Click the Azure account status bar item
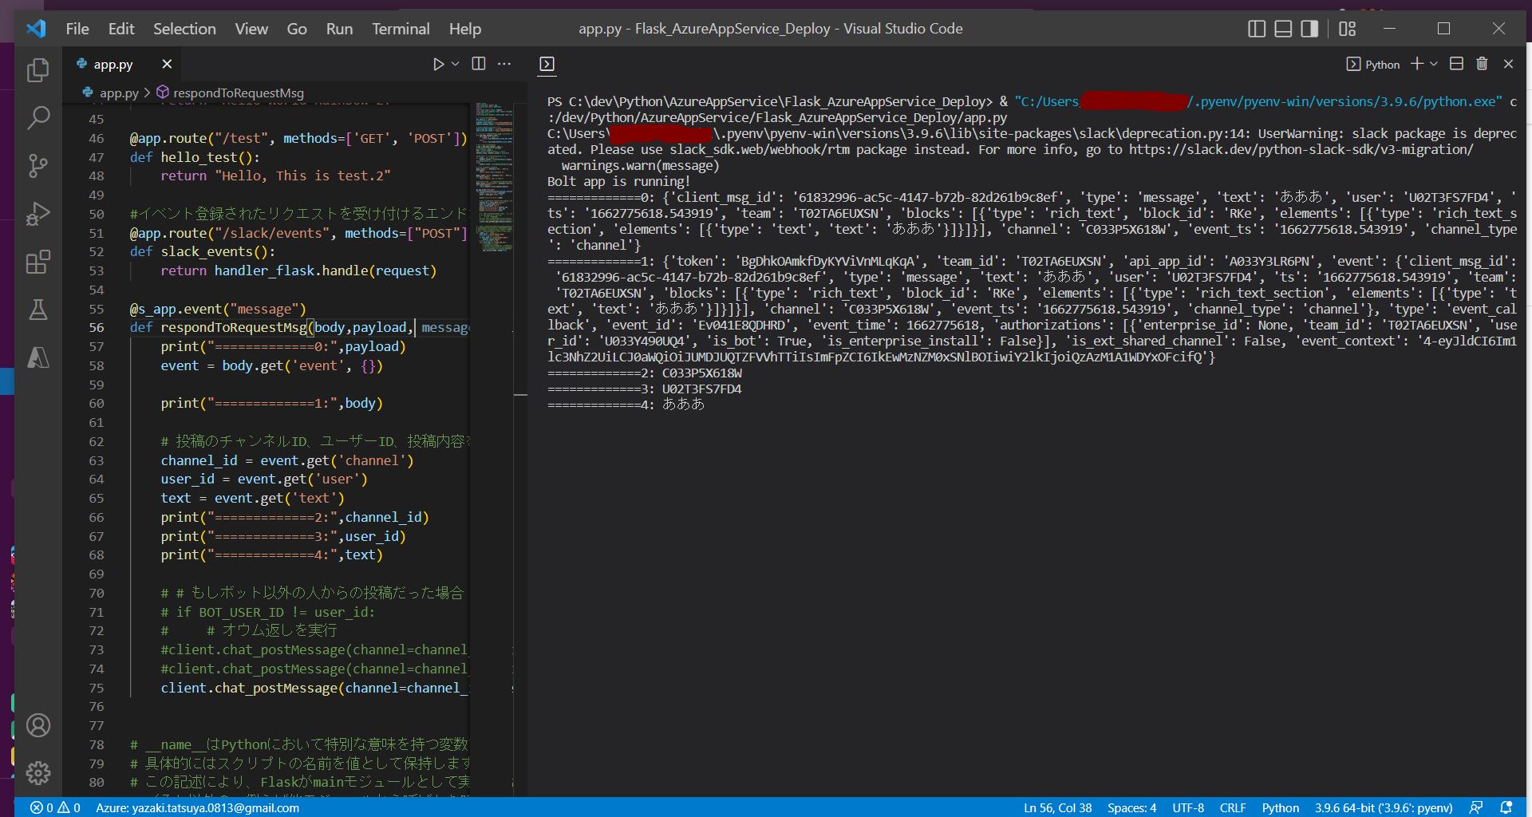The width and height of the screenshot is (1532, 817). [x=197, y=807]
